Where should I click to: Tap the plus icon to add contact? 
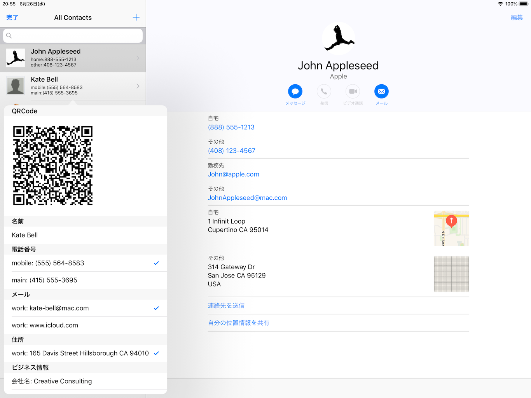click(136, 17)
